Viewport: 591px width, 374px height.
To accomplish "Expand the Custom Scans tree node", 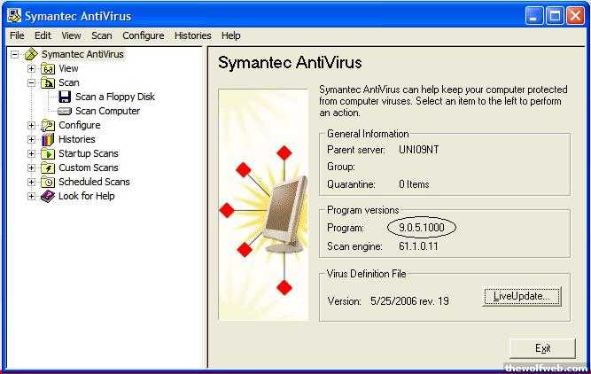I will click(32, 168).
